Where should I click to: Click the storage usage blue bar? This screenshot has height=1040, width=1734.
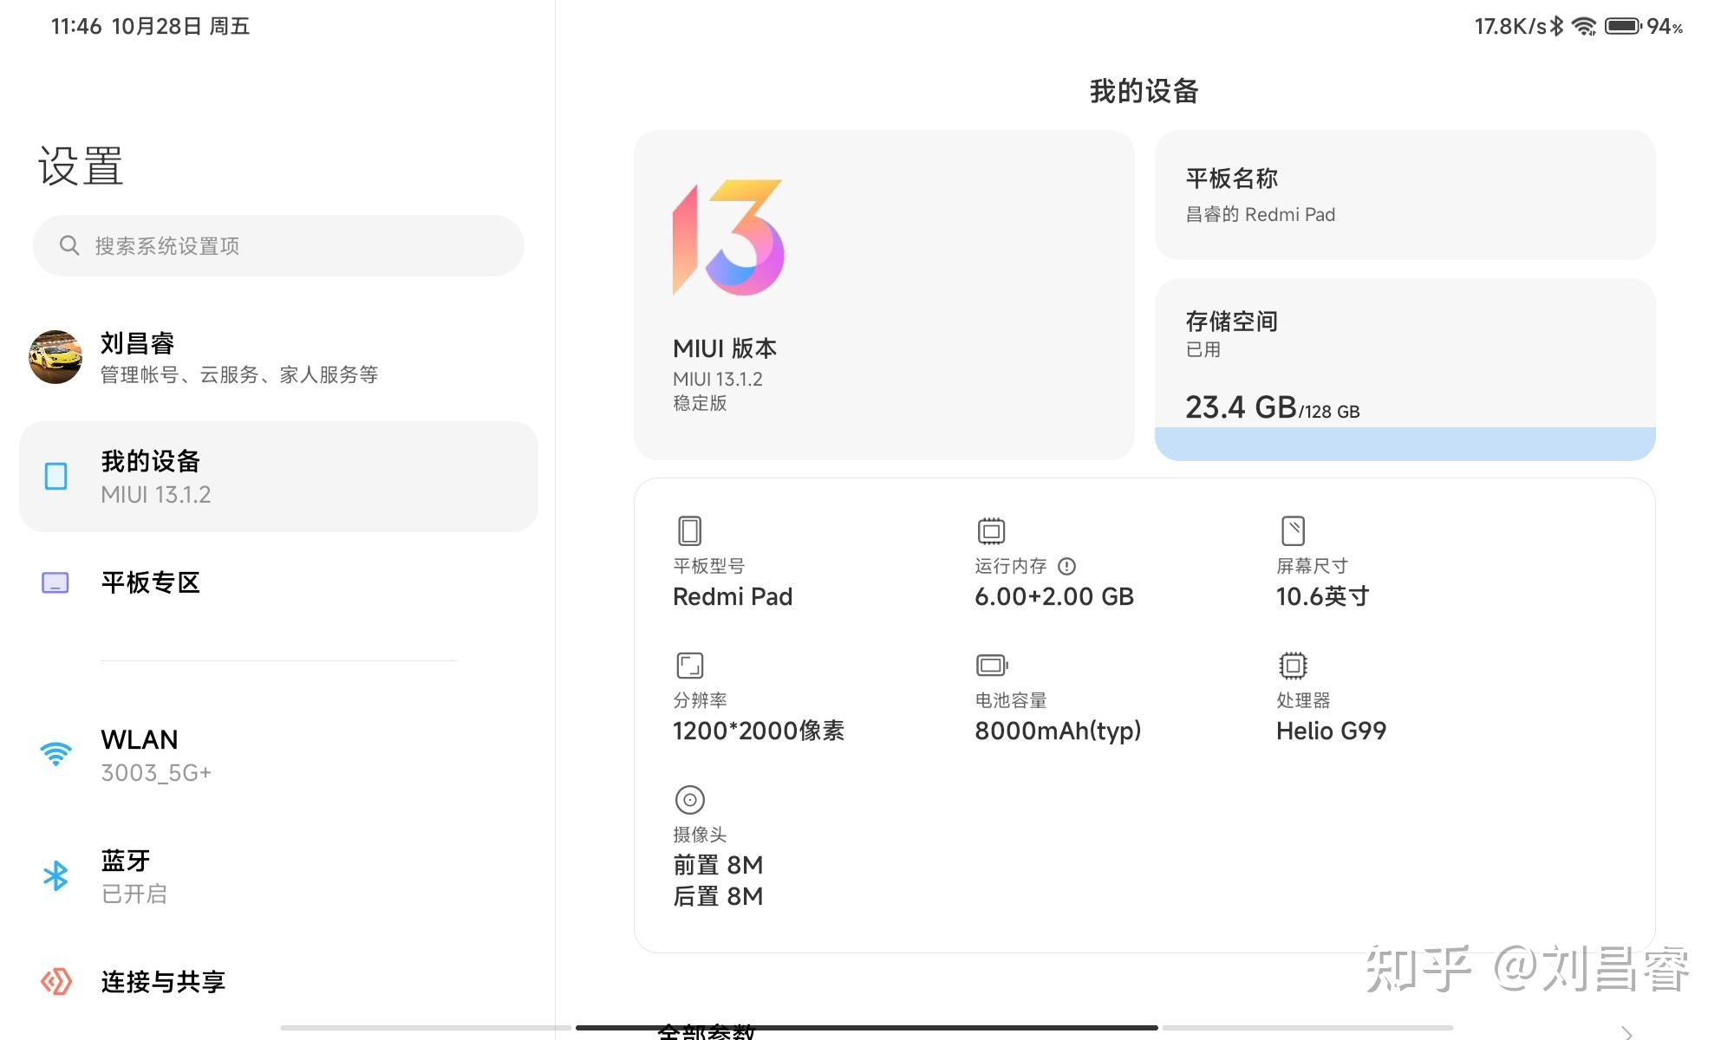click(x=1405, y=443)
